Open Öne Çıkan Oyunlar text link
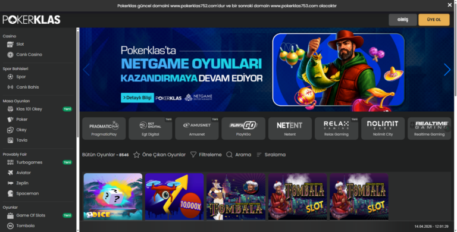 coord(164,155)
